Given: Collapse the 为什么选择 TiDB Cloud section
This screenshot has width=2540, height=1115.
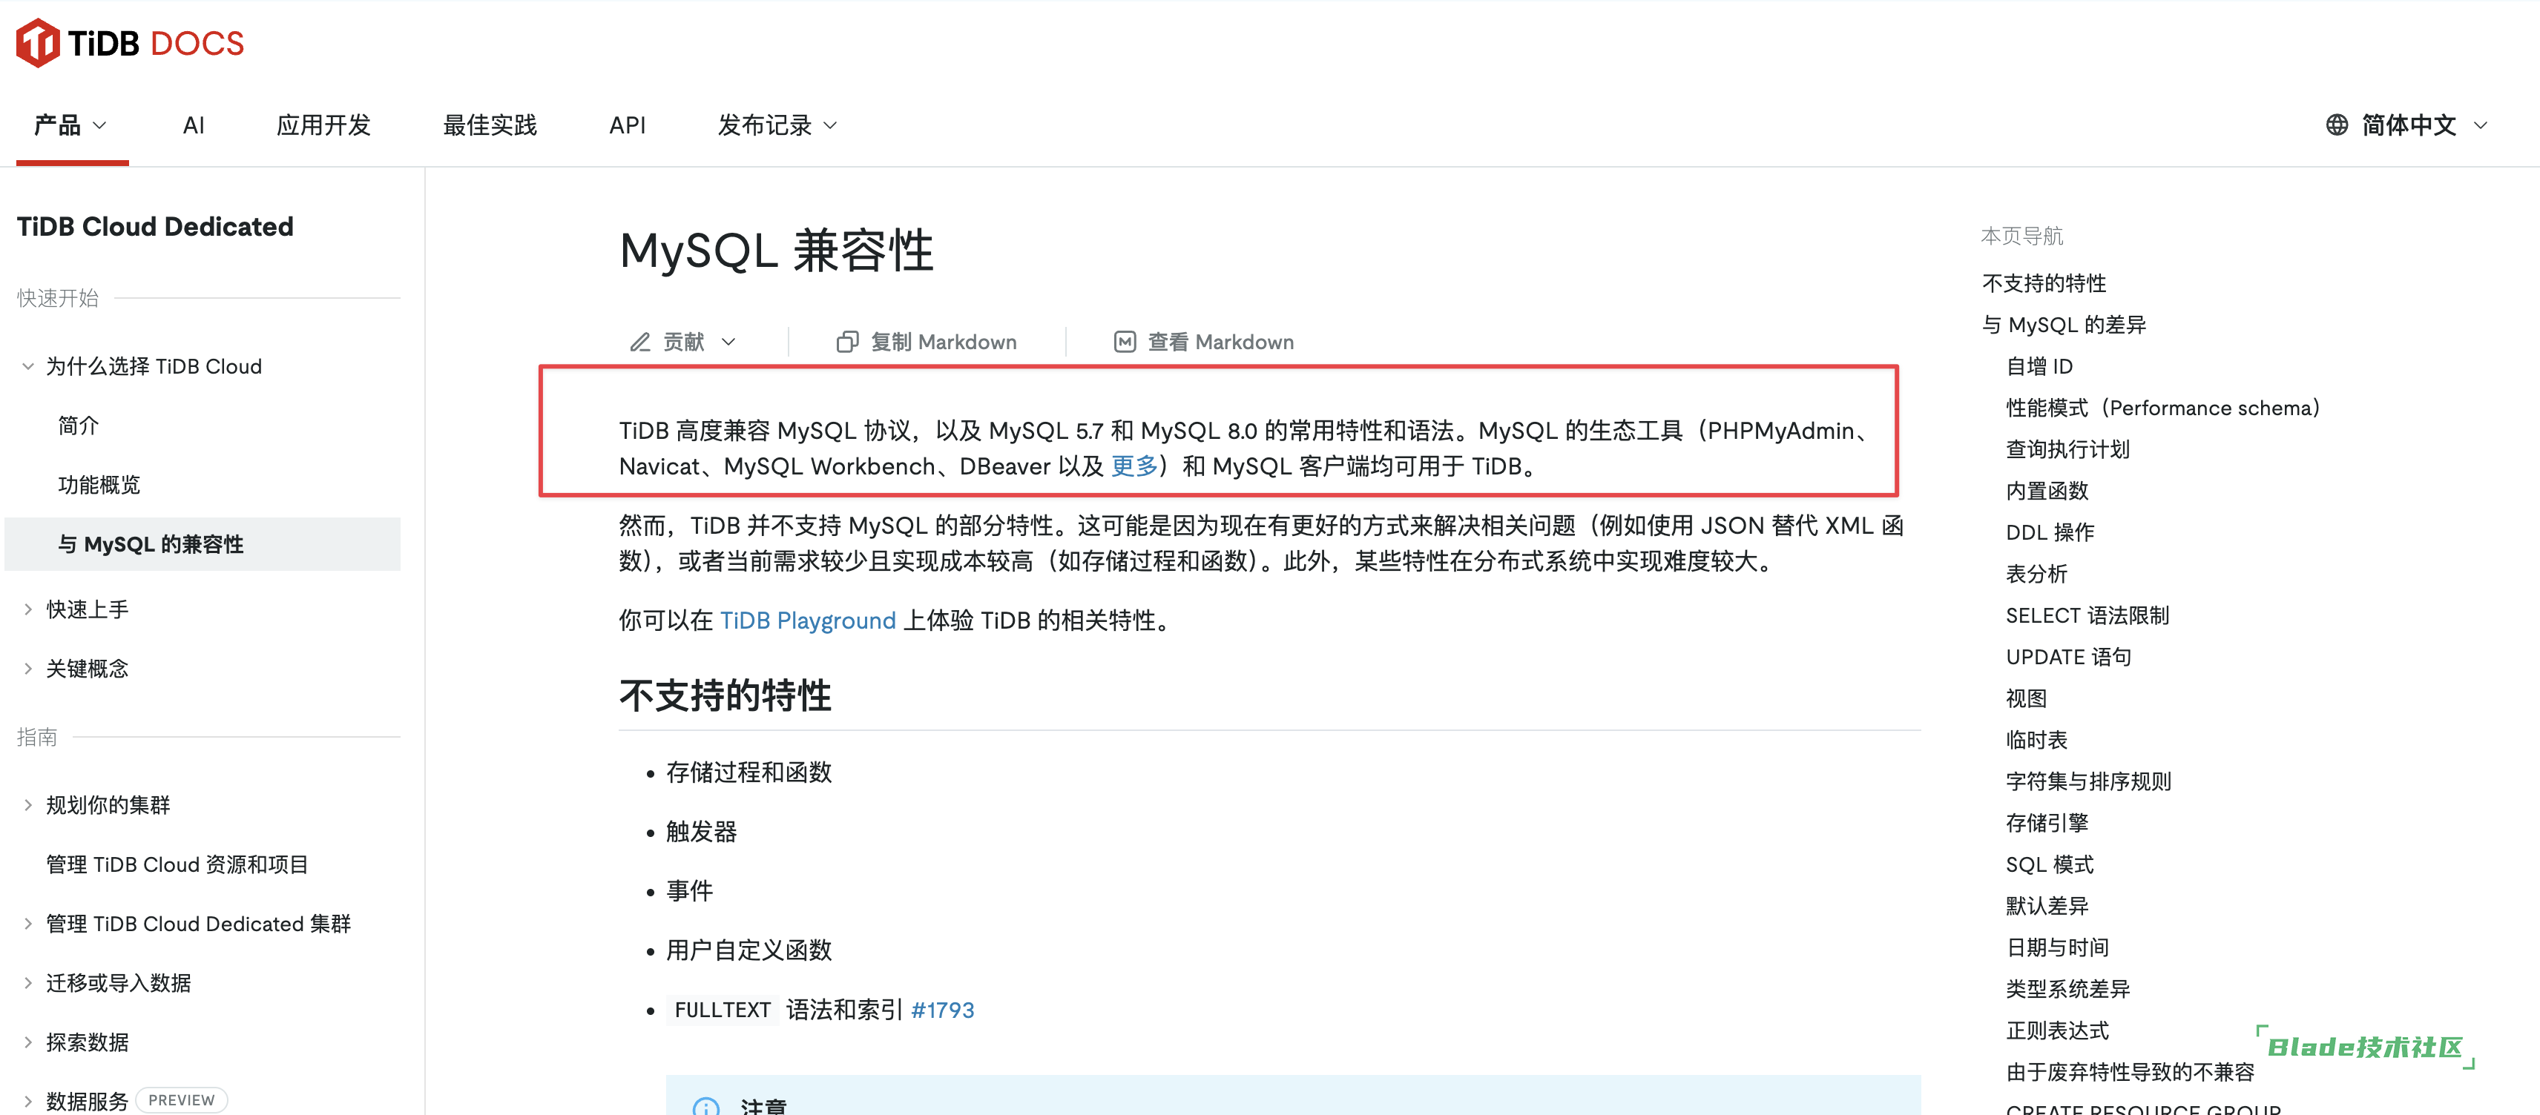Looking at the screenshot, I should click(27, 366).
